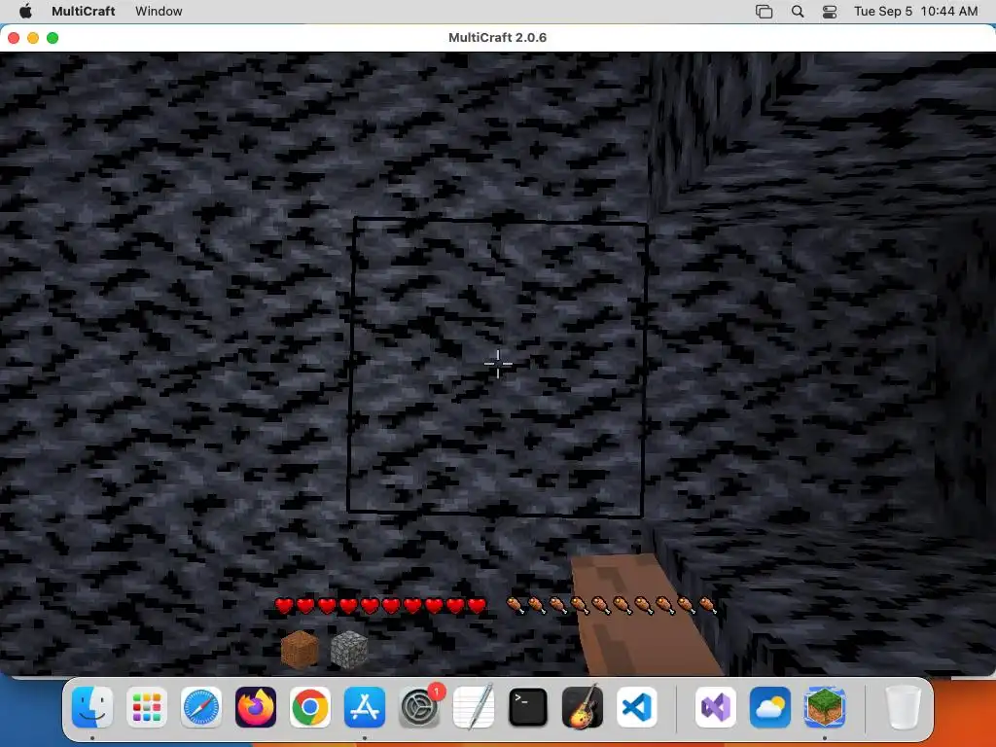Viewport: 996px width, 747px height.
Task: Open the Trash in the Dock
Action: pos(903,707)
